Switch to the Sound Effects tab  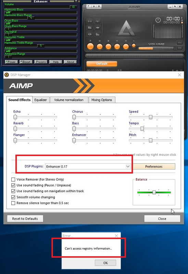[20, 100]
